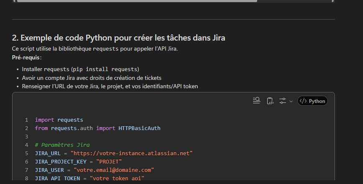Click the left arrow of the horizontal scrollbar
Image resolution: width=363 pixels, height=184 pixels.
pos(15,1)
